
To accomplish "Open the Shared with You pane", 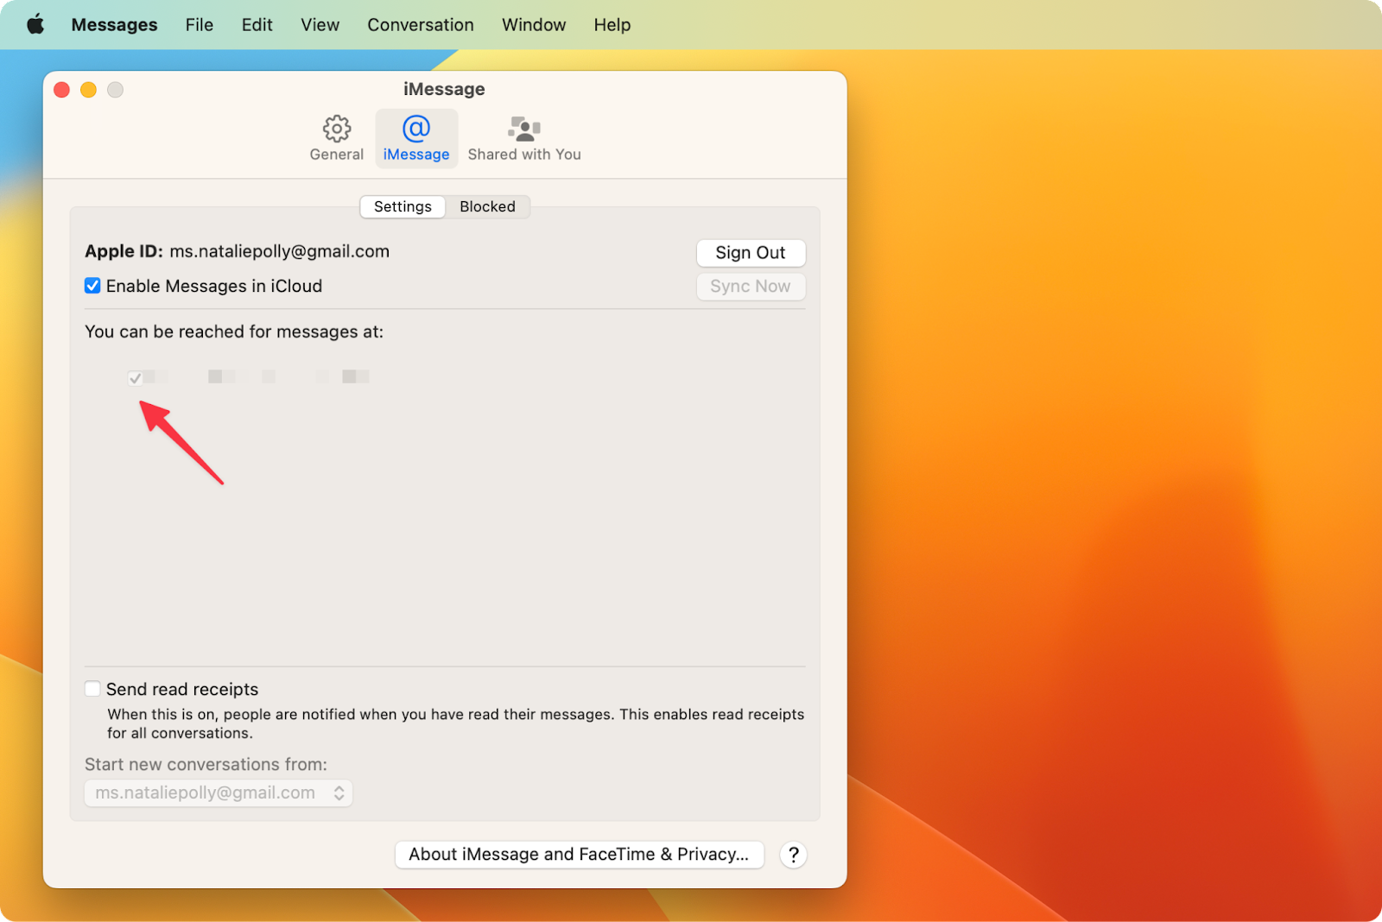I will [x=523, y=137].
